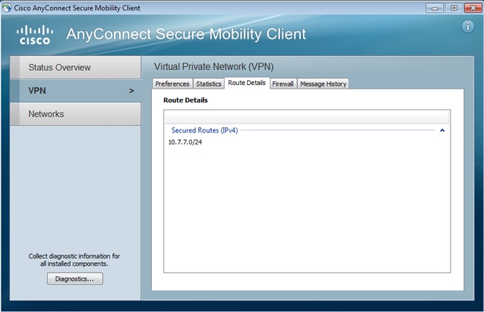Open the Statistics tab

click(x=208, y=84)
